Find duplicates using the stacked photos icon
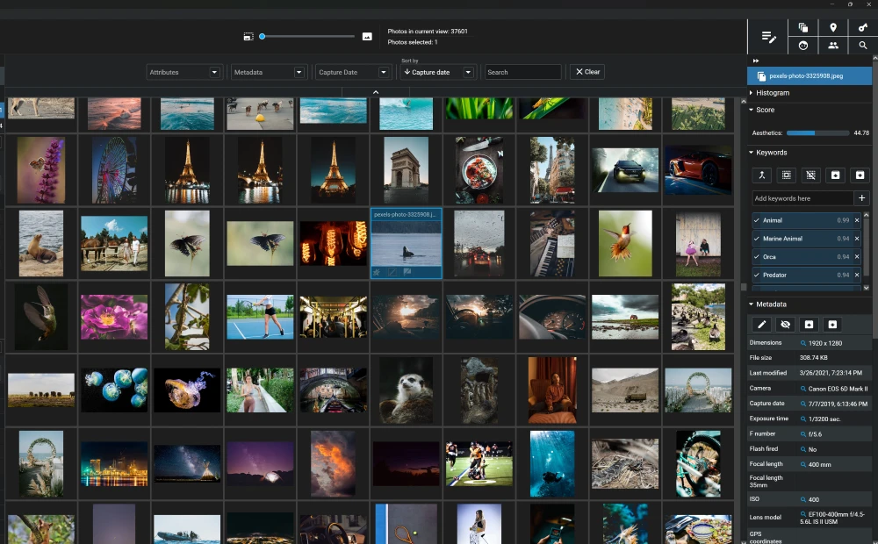878x544 pixels. pos(802,27)
